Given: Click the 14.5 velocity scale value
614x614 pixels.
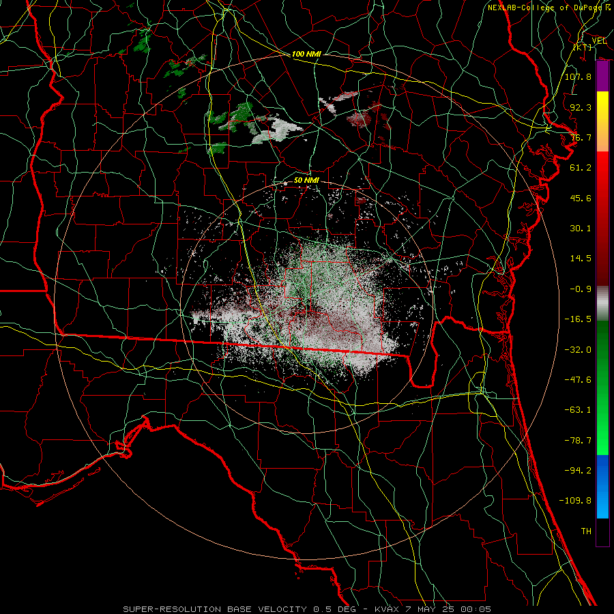Looking at the screenshot, I should (x=581, y=259).
